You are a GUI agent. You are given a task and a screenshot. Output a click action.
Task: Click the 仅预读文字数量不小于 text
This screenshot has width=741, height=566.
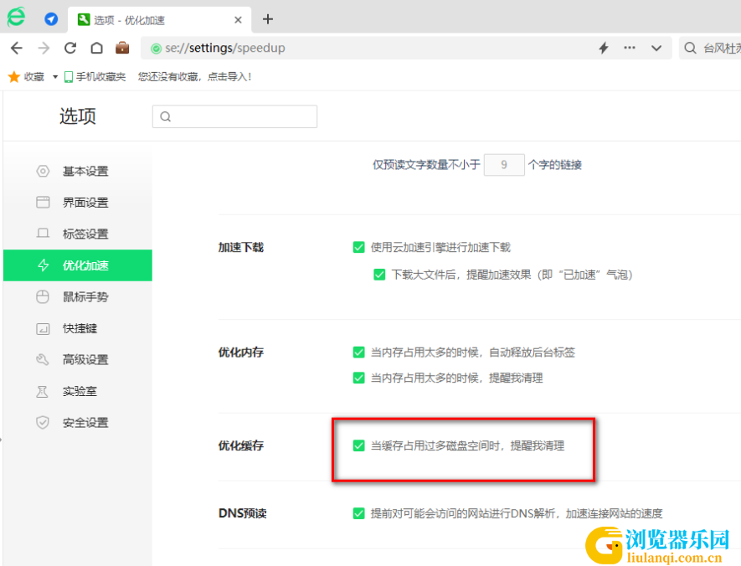click(x=426, y=165)
